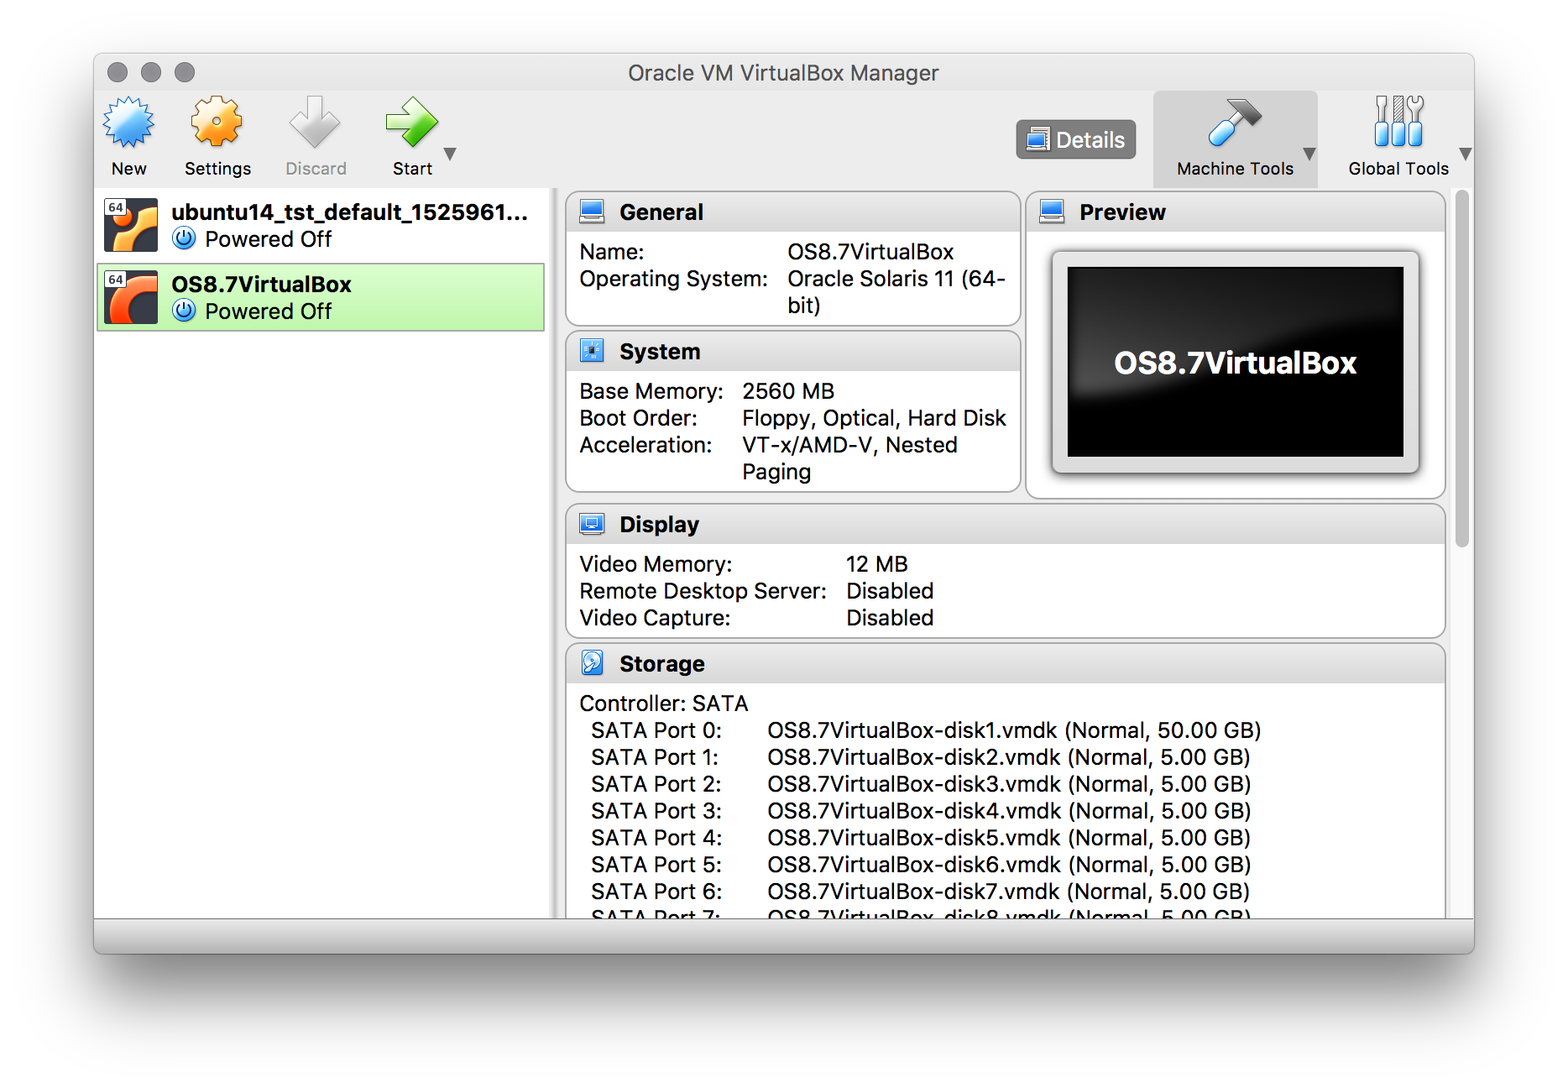Click OS8.7VirtualBox-disk2.vmdk on SATA Port 1
This screenshot has width=1568, height=1088.
tap(1009, 757)
